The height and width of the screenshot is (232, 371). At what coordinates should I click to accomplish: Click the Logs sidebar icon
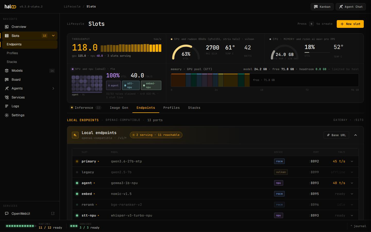[7, 106]
